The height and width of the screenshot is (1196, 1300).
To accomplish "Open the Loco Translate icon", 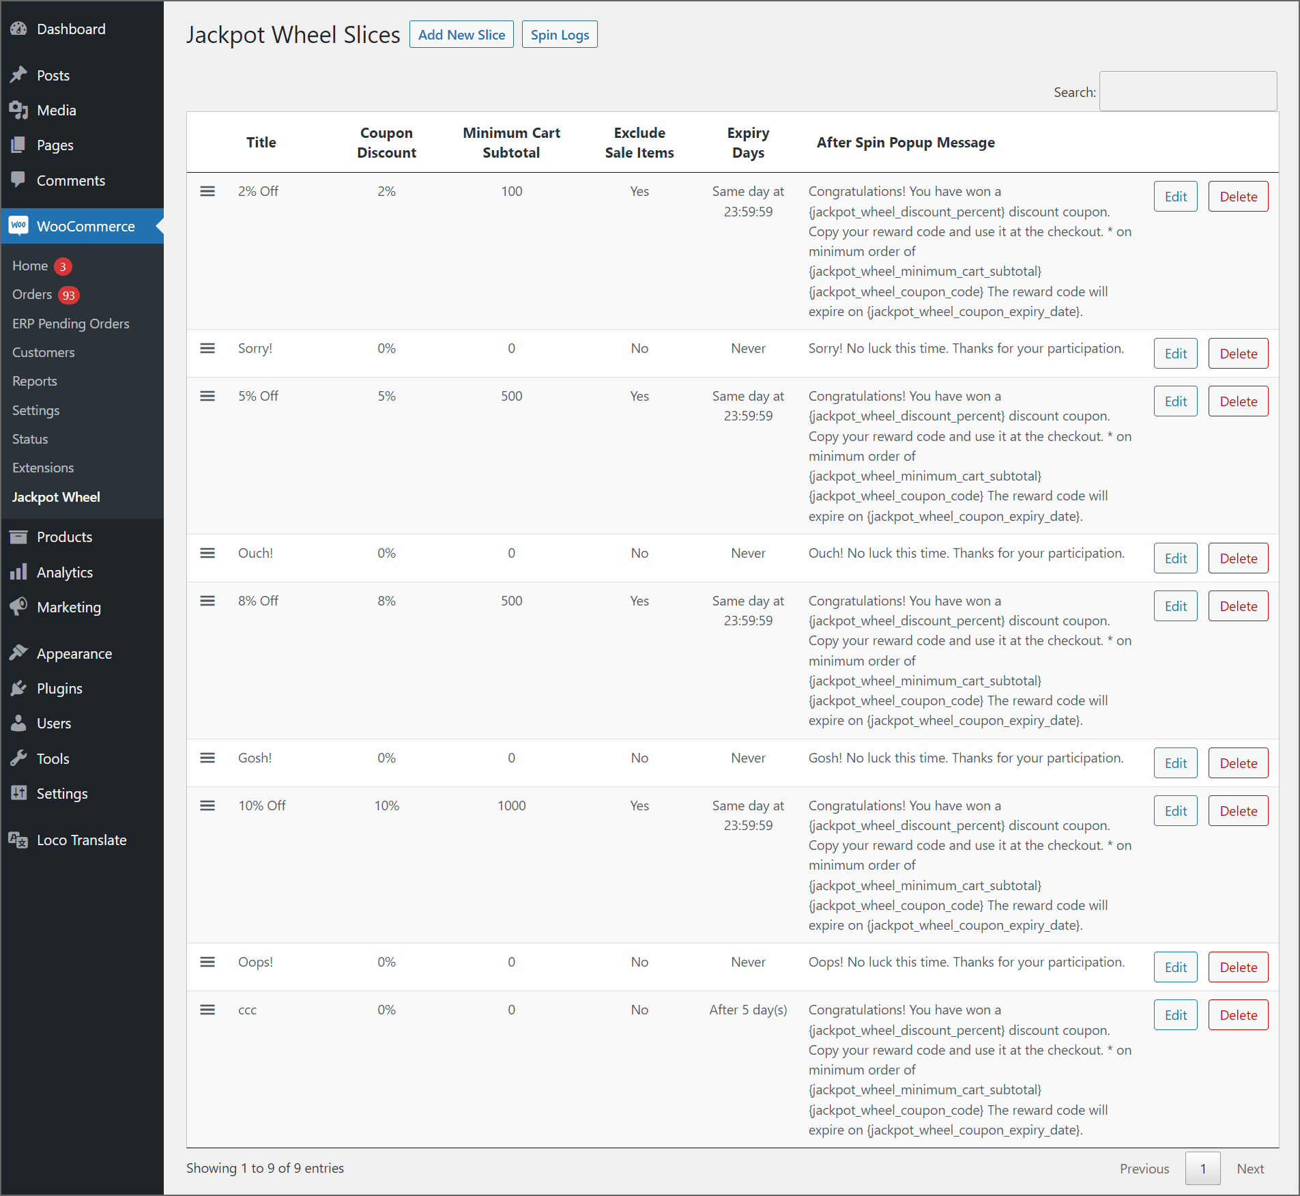I will pos(18,840).
